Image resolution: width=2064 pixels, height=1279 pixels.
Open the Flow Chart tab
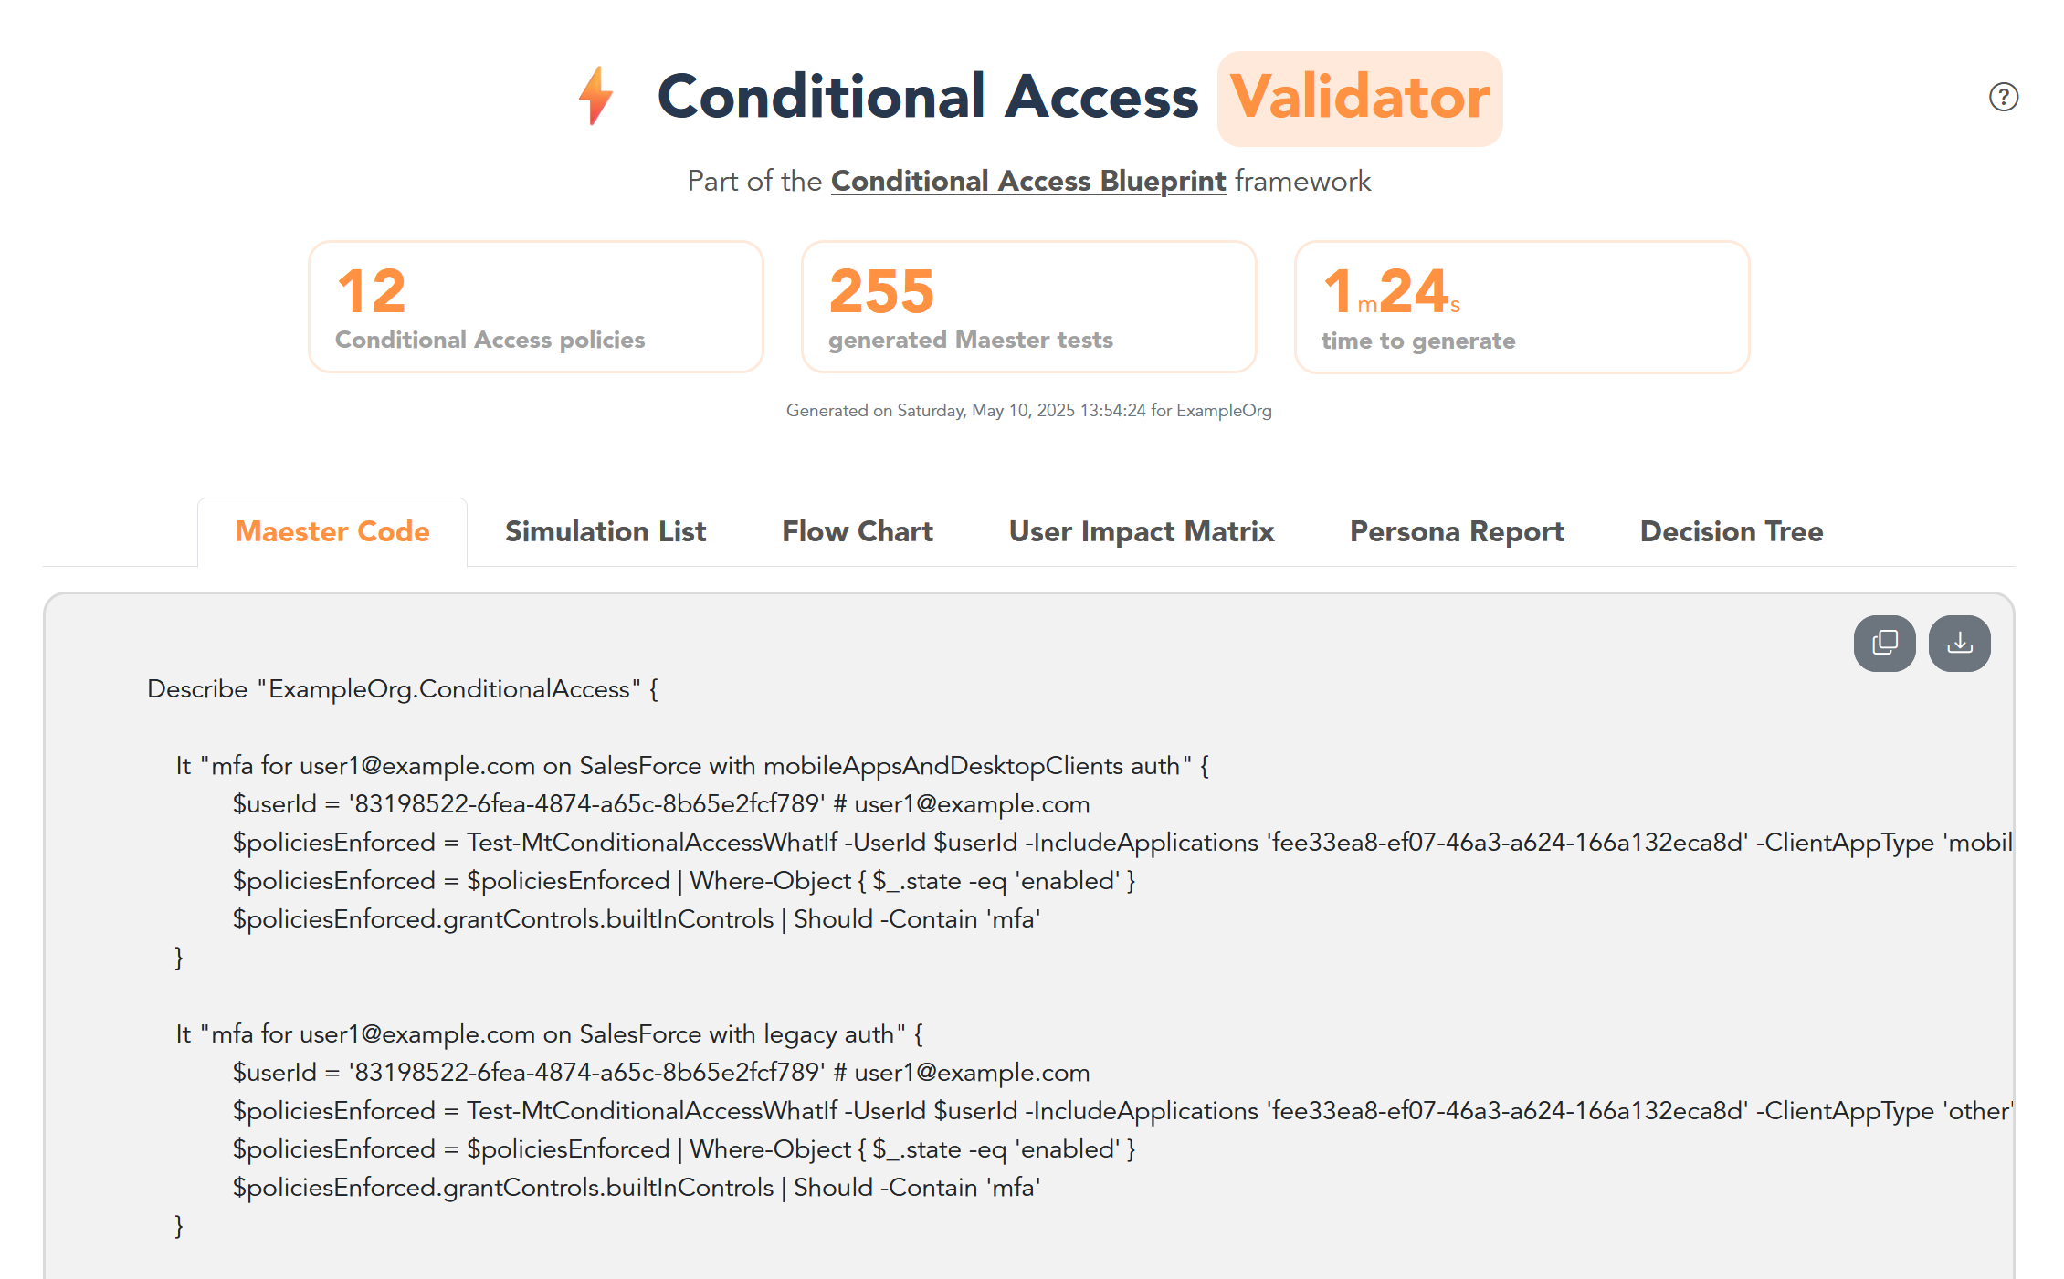coord(858,531)
